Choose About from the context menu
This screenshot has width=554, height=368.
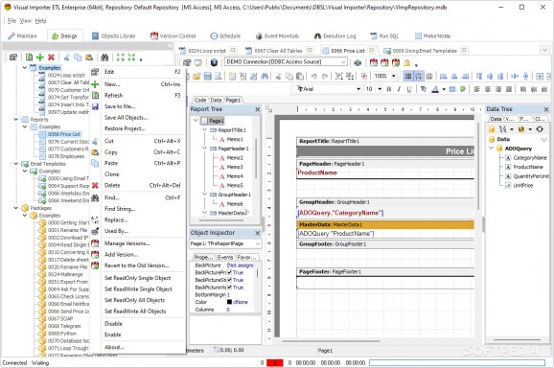point(138,347)
